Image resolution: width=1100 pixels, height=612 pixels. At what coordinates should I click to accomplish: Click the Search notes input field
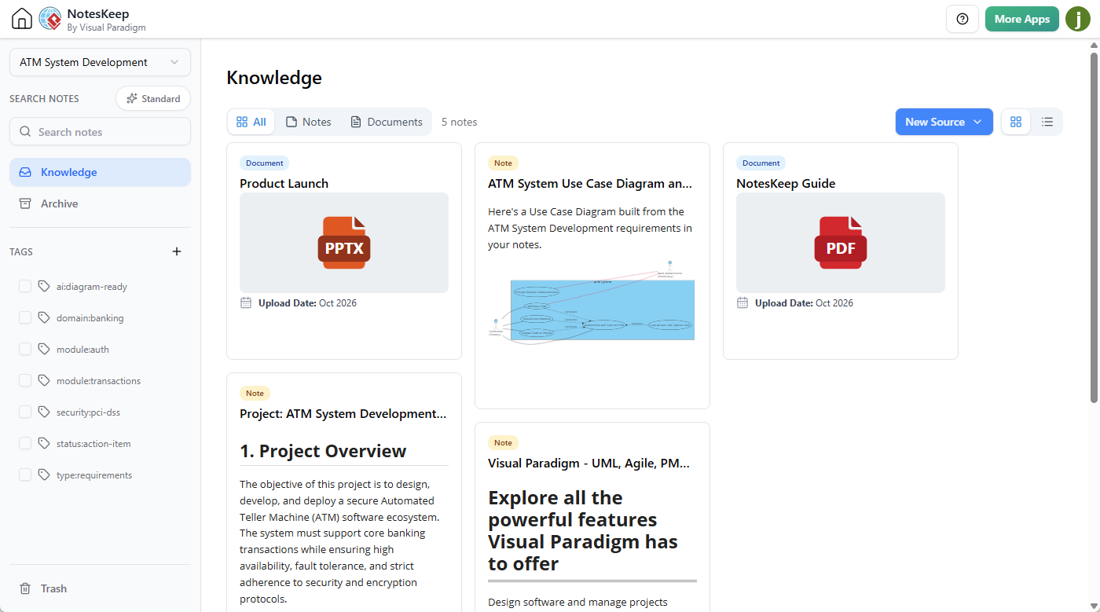(x=100, y=132)
